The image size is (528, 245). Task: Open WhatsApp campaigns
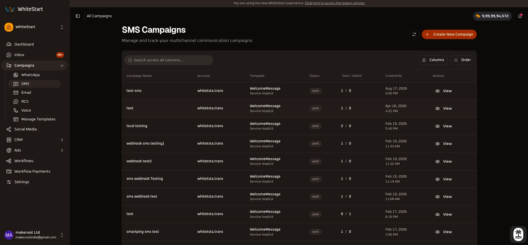click(34, 75)
